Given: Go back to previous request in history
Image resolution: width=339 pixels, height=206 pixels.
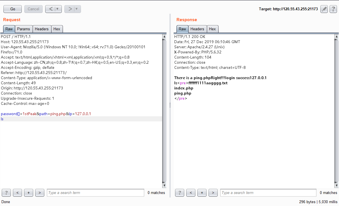Looking at the screenshot, I should click(x=51, y=9).
